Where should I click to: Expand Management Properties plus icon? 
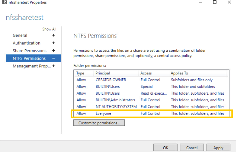(54, 66)
